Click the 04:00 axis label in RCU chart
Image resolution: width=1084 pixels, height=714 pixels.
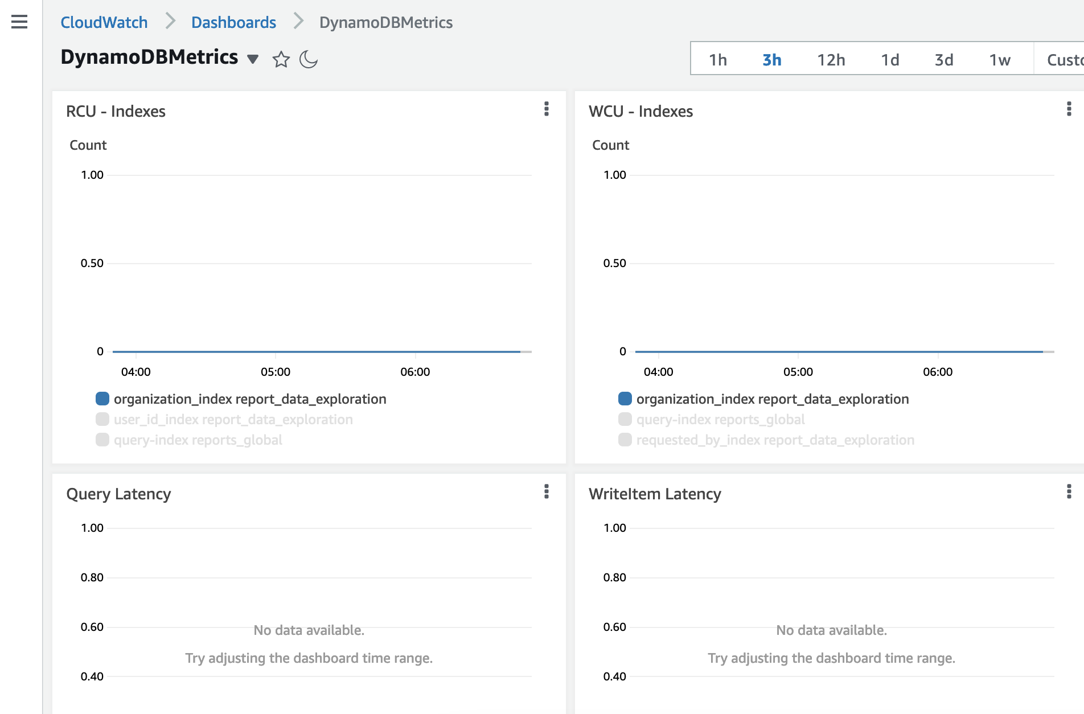(136, 372)
